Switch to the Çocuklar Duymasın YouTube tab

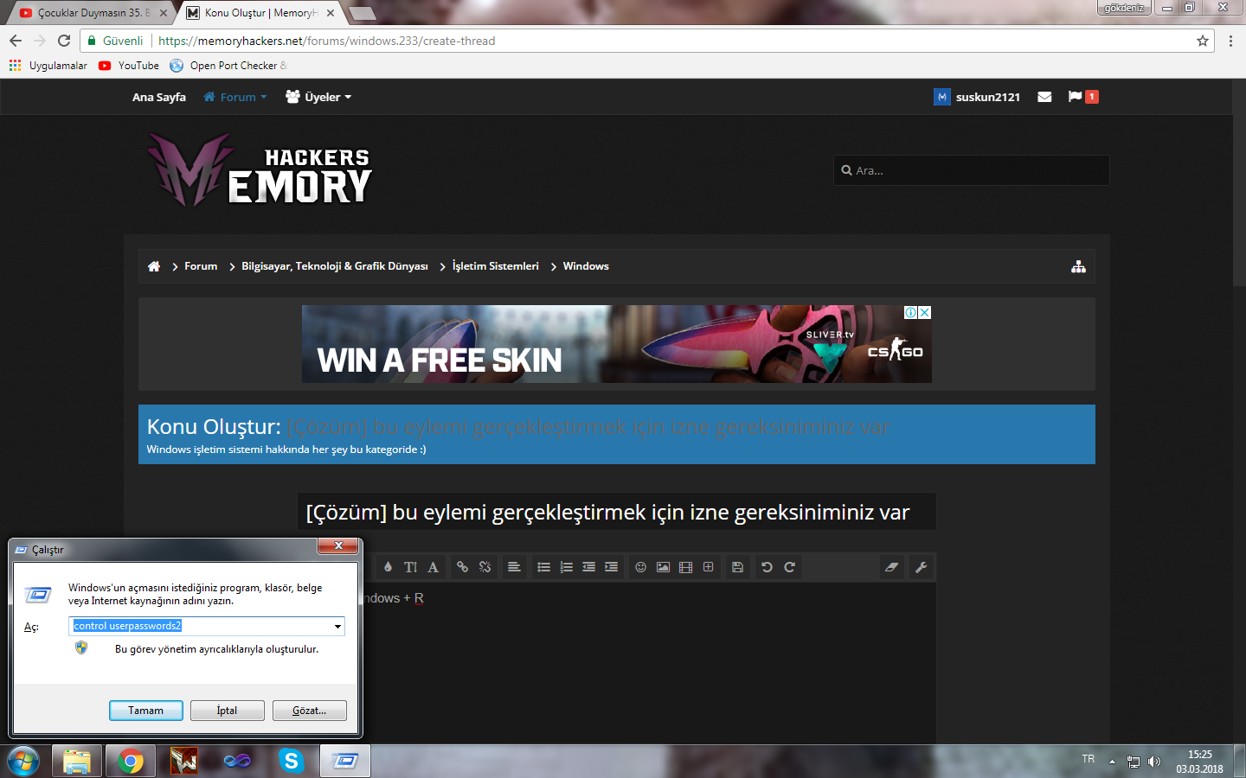[x=92, y=13]
